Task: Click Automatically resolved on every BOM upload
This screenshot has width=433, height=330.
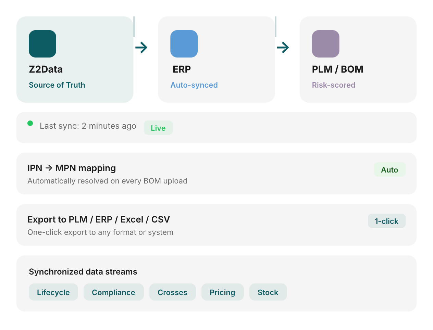Action: (107, 181)
